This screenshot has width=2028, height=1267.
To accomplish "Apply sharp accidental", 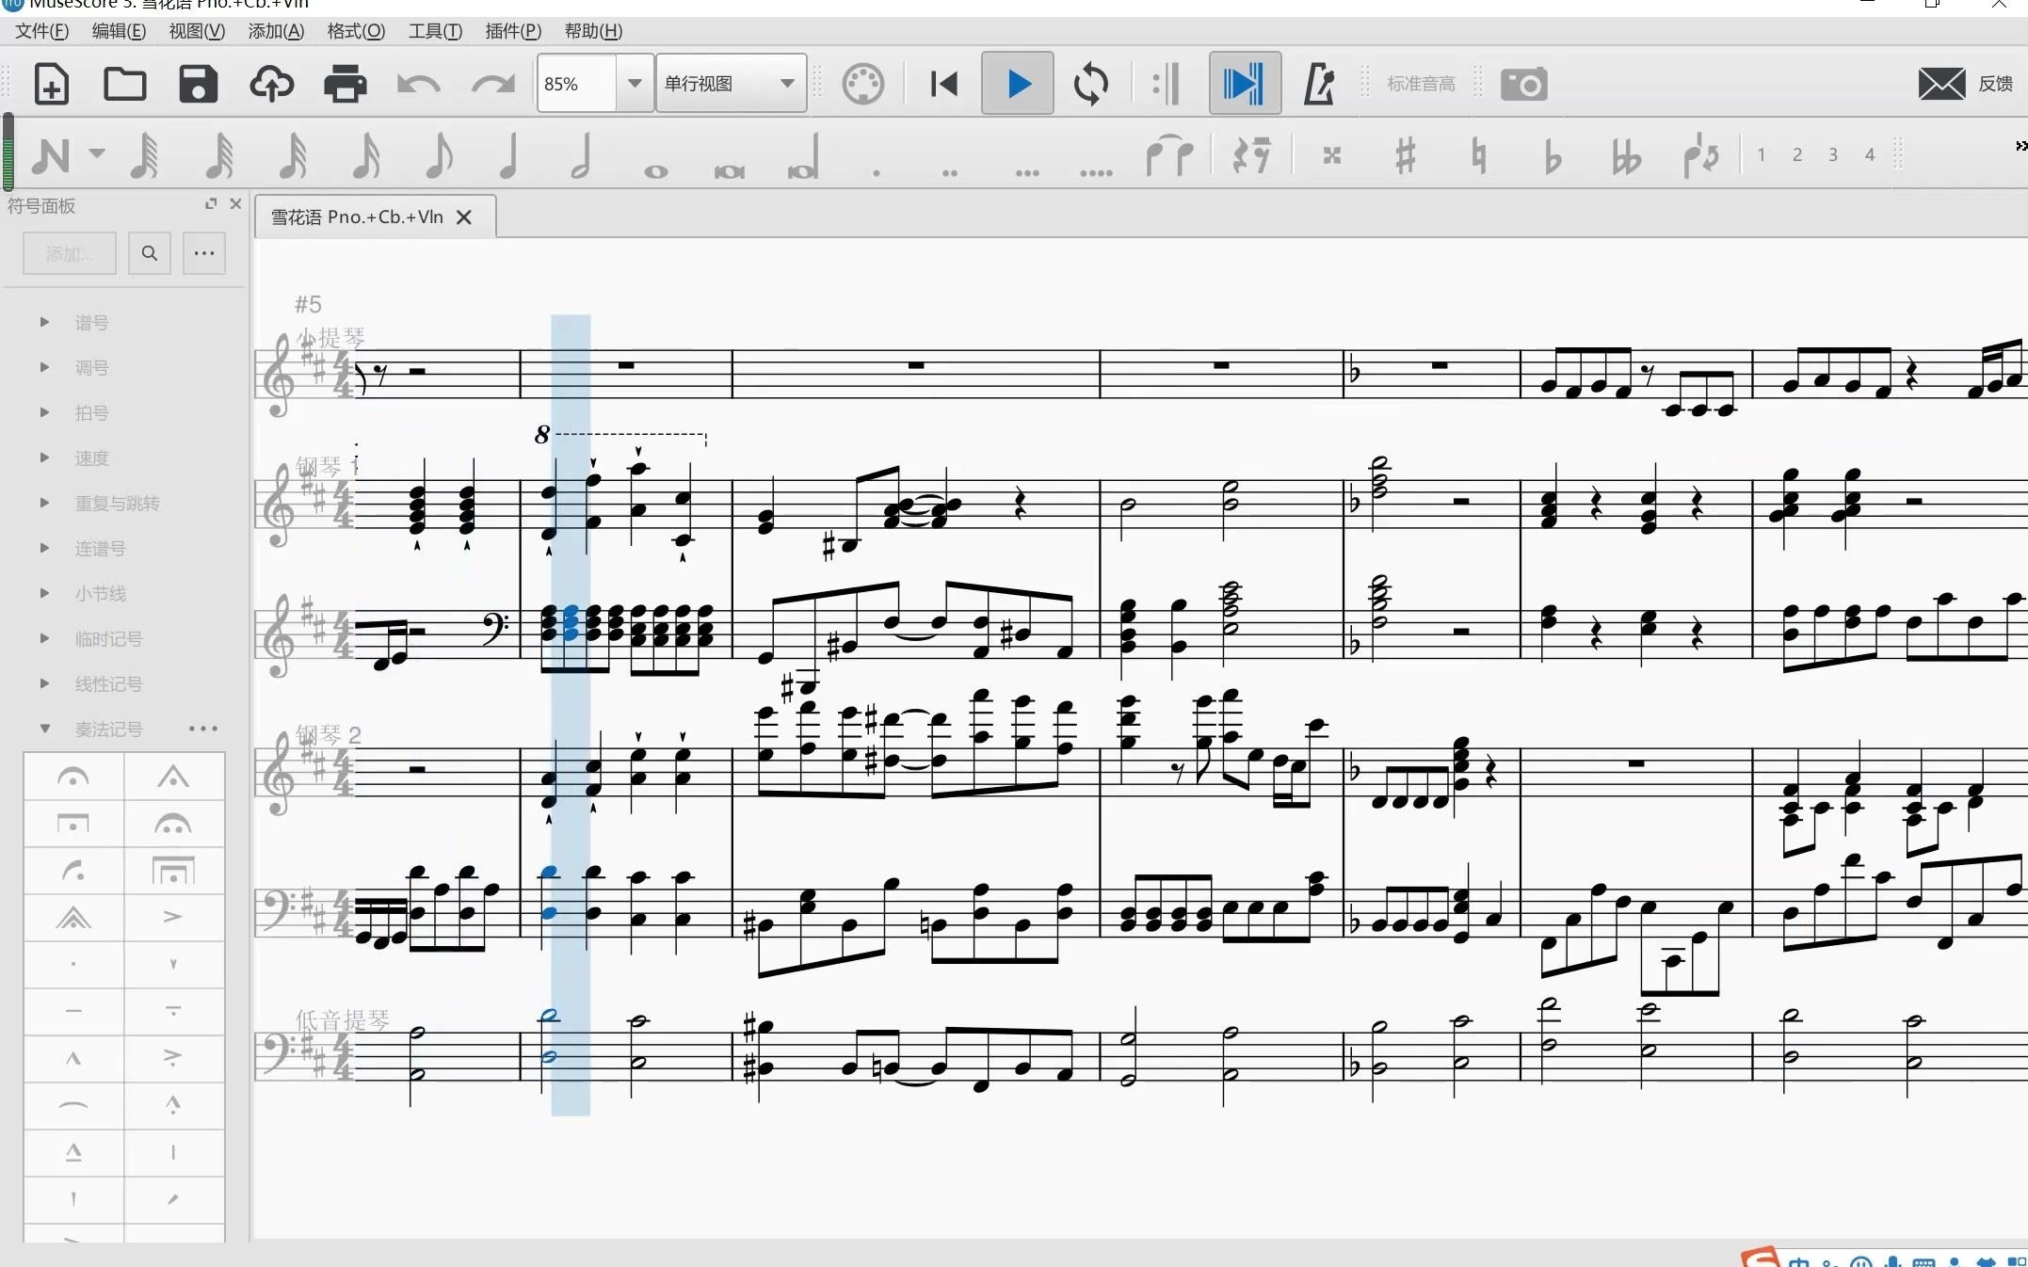I will click(x=1405, y=155).
